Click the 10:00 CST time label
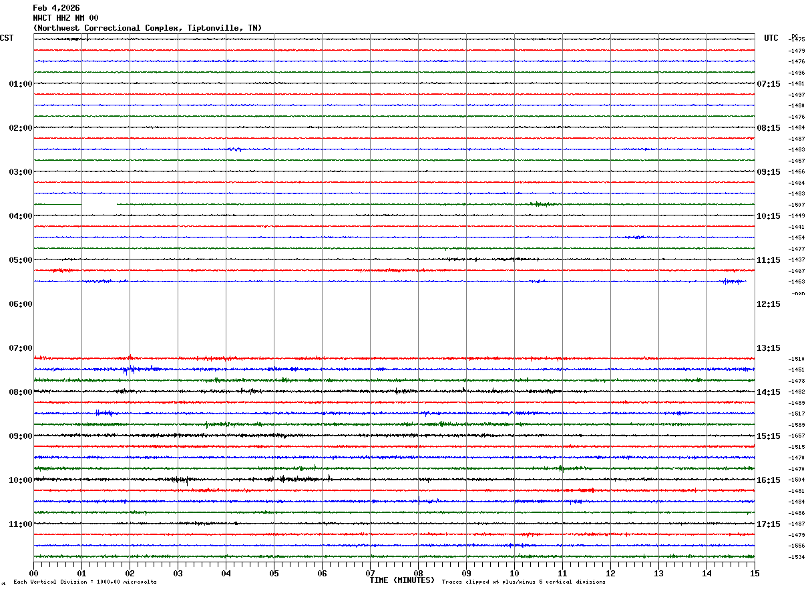 click(21, 480)
